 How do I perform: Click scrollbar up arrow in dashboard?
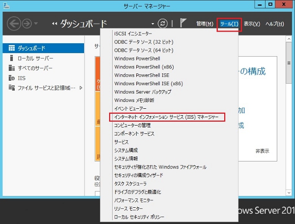289,39
